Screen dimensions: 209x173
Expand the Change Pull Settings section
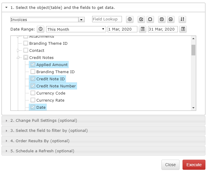[103, 121]
